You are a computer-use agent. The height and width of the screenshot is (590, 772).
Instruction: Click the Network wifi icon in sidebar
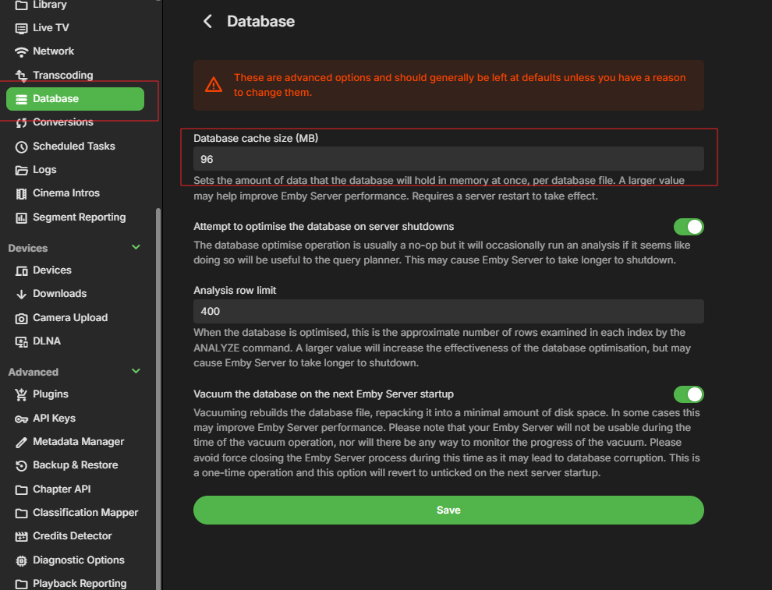tap(22, 51)
